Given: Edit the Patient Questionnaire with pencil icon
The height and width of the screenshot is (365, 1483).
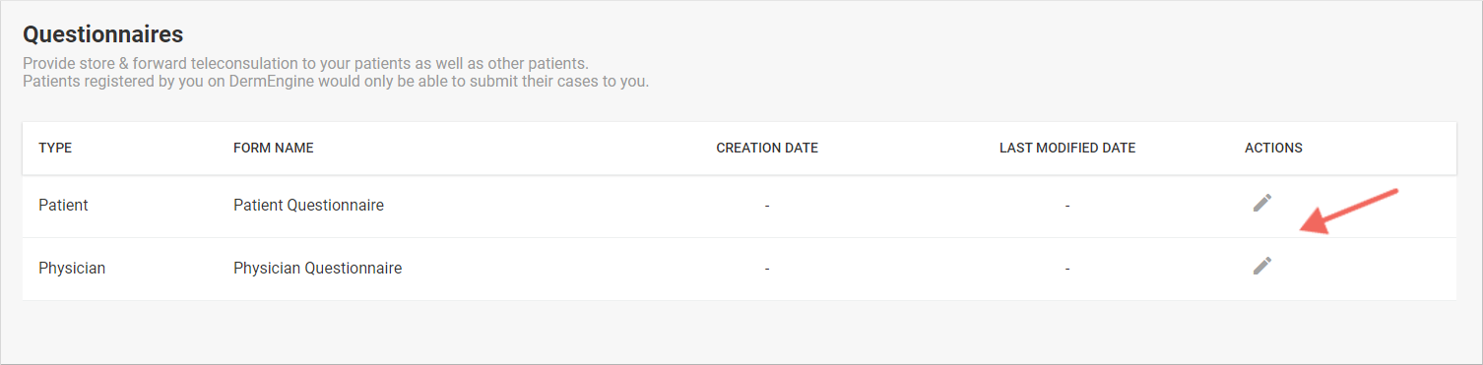Looking at the screenshot, I should click(1262, 203).
